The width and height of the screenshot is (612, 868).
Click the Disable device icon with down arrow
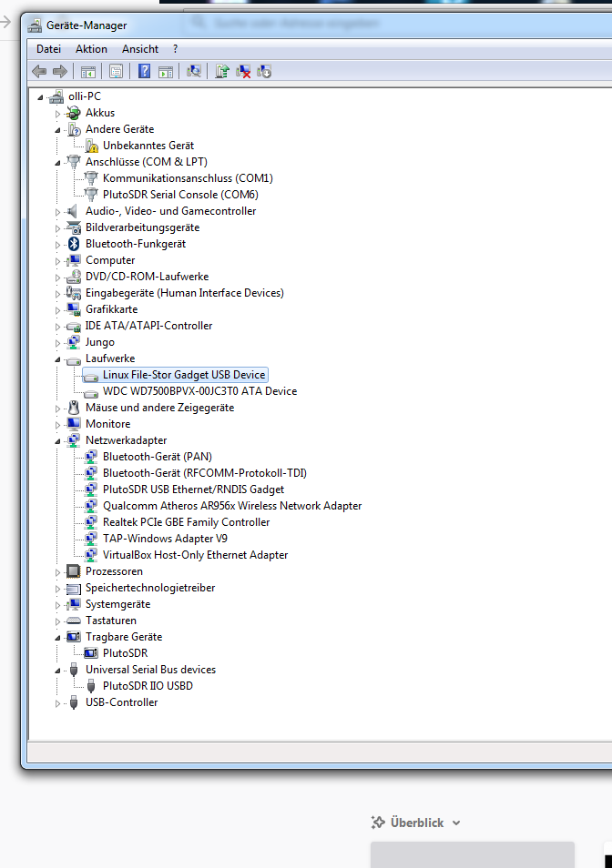point(263,71)
